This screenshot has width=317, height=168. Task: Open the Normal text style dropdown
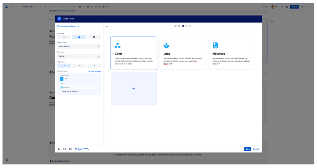(x=28, y=7)
